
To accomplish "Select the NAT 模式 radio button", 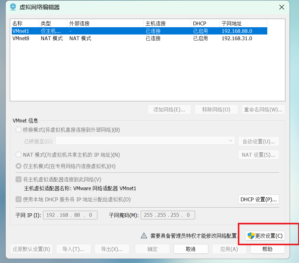I will point(18,154).
